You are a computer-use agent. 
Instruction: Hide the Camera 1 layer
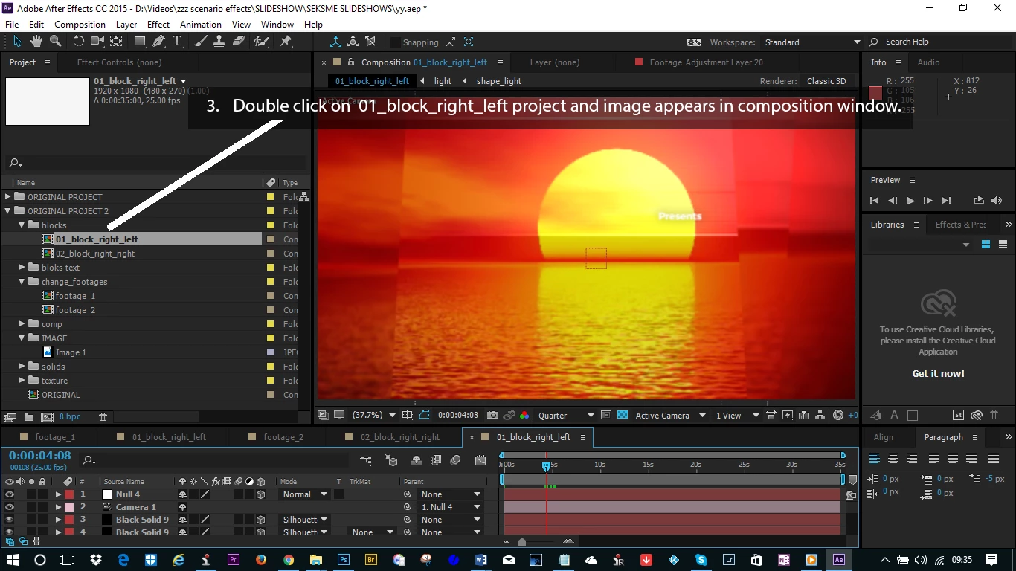point(10,507)
